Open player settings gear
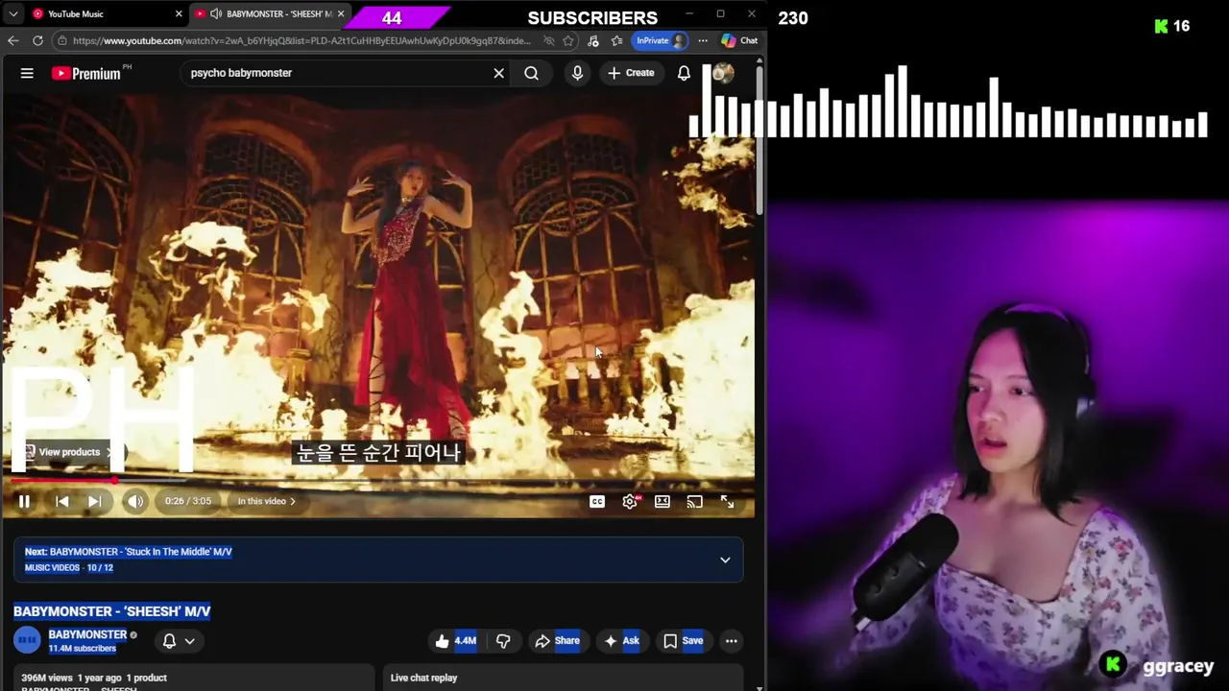The width and height of the screenshot is (1229, 691). [630, 501]
